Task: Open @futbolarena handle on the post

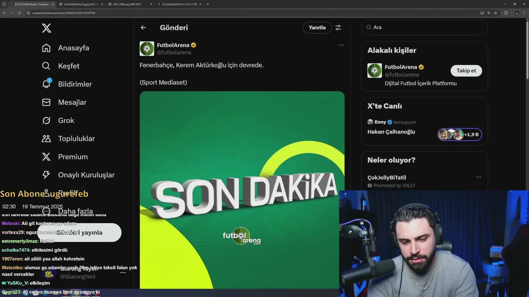Action: (174, 52)
